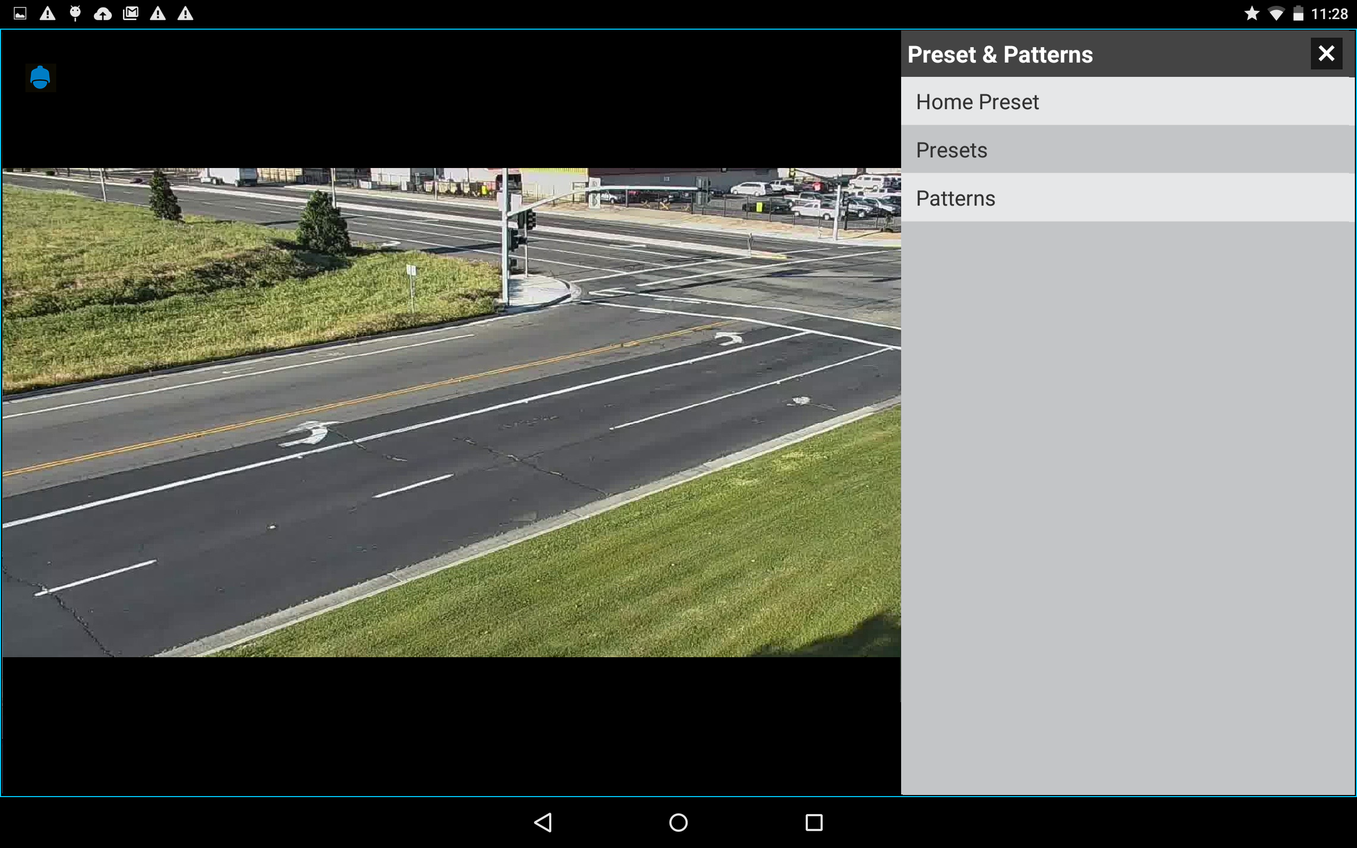Tap the Preset & Patterns panel title

1000,55
